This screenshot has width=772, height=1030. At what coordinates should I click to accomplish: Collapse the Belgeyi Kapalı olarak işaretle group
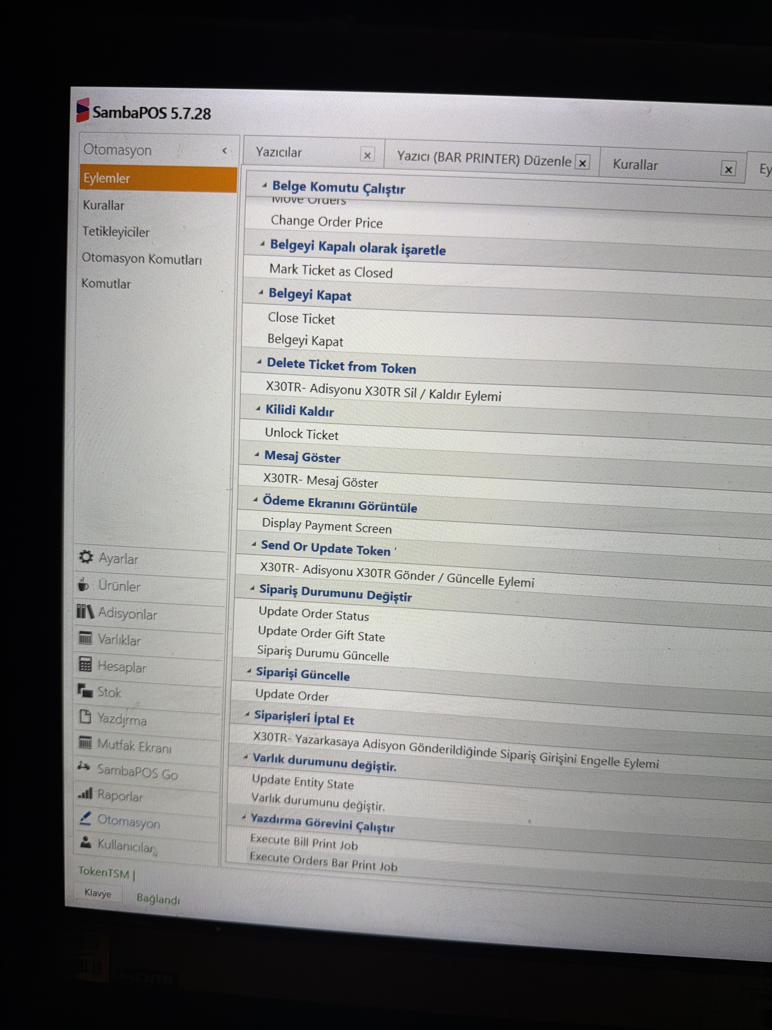point(262,243)
